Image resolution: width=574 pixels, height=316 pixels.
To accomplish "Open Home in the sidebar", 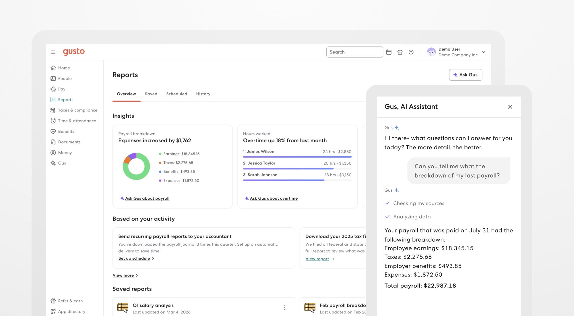I will pos(64,68).
